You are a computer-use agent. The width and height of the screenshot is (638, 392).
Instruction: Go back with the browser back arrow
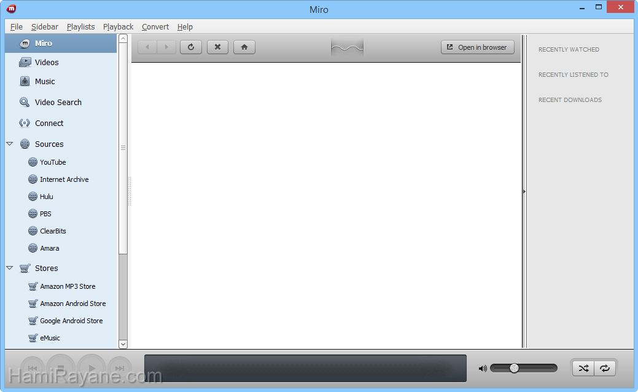click(147, 47)
